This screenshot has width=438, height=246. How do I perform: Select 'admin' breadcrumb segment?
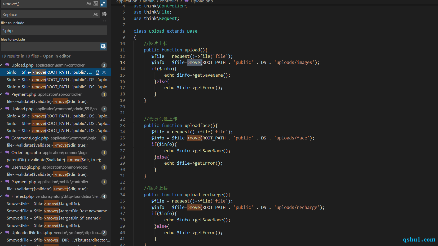point(149,1)
